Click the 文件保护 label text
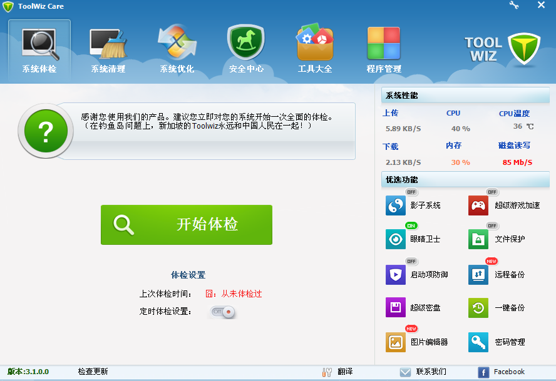Screen dimensions: 556x381 510,239
